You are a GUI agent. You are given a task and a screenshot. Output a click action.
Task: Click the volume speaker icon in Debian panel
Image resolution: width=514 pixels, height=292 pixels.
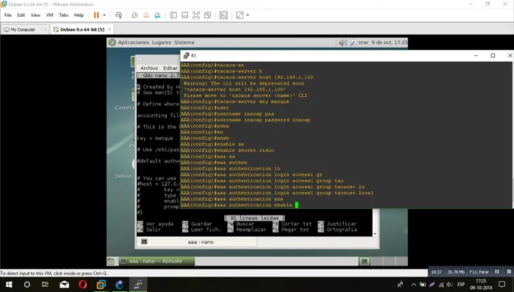(x=343, y=42)
